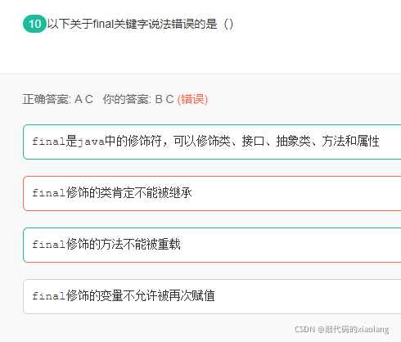
Task: Click the word 'final' in first option
Action: click(49, 142)
